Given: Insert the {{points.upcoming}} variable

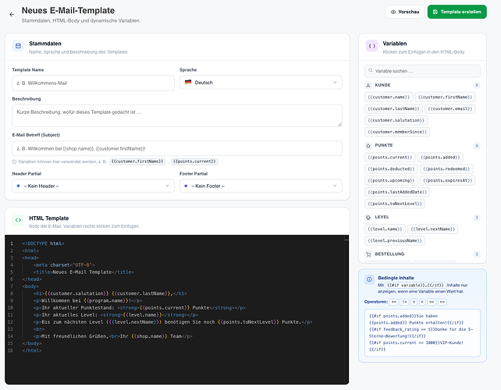Looking at the screenshot, I should [x=391, y=180].
